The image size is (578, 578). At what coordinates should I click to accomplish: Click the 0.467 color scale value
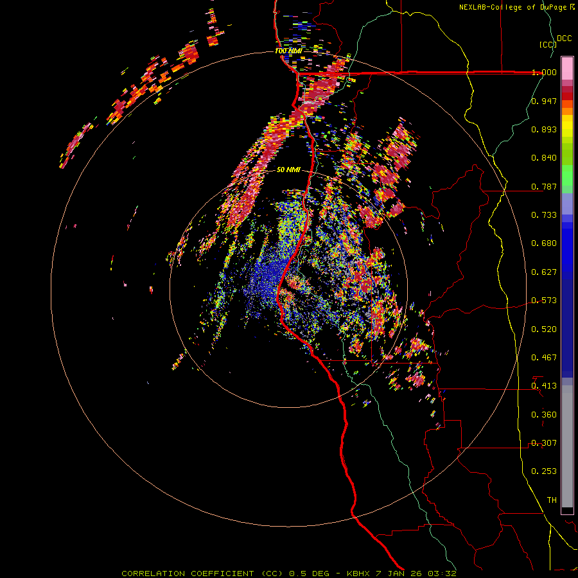(x=544, y=358)
